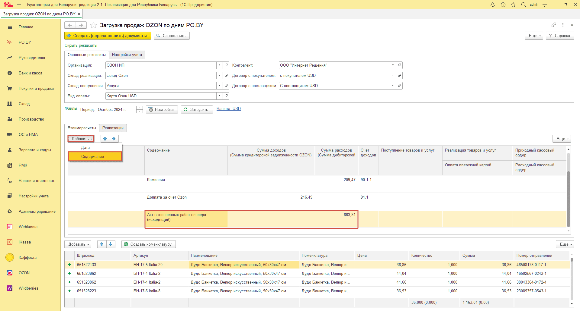Image resolution: width=580 pixels, height=311 pixels.
Task: Expand the Вид оплаты dropdown arrow
Action: click(x=220, y=96)
